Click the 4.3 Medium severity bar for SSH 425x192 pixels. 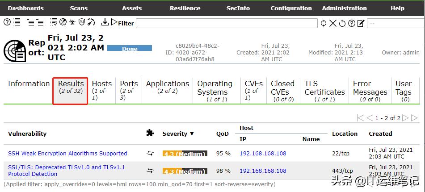[185, 153]
